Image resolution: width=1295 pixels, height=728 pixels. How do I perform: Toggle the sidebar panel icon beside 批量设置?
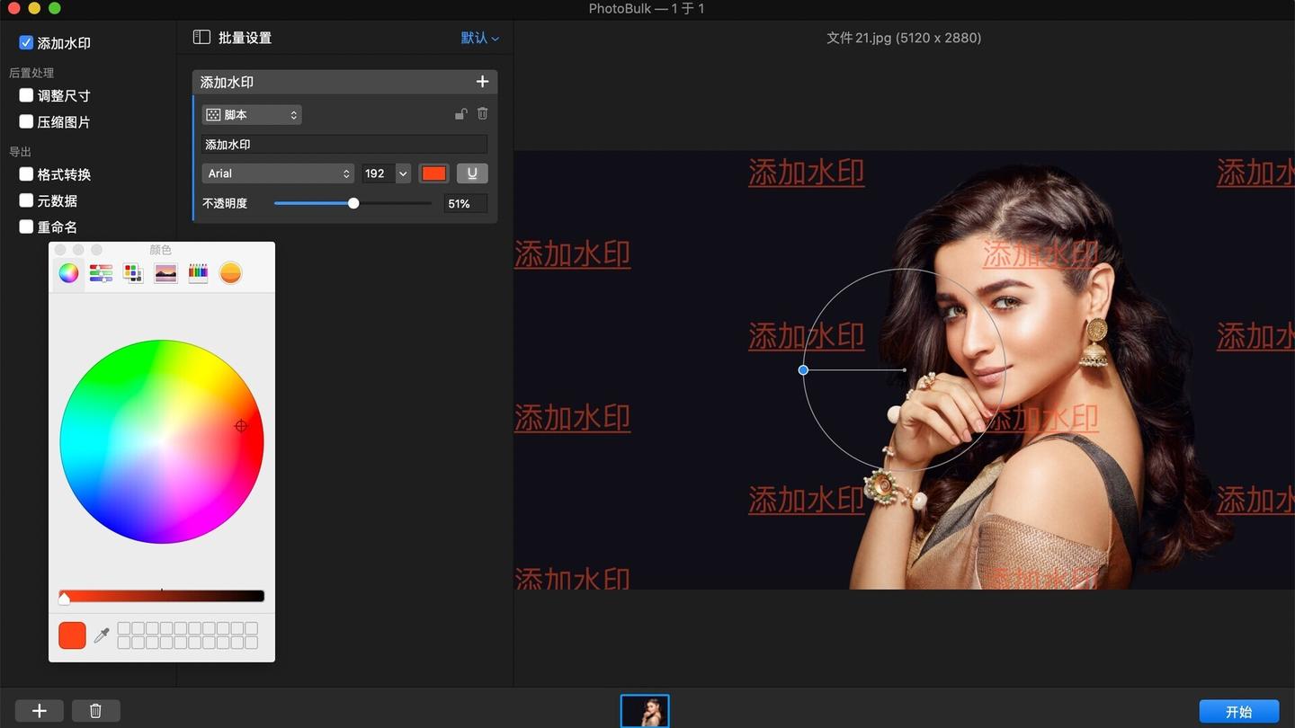point(201,38)
